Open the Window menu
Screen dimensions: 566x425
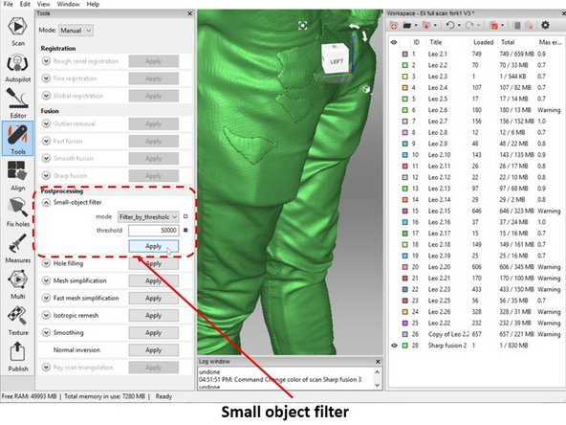[68, 5]
